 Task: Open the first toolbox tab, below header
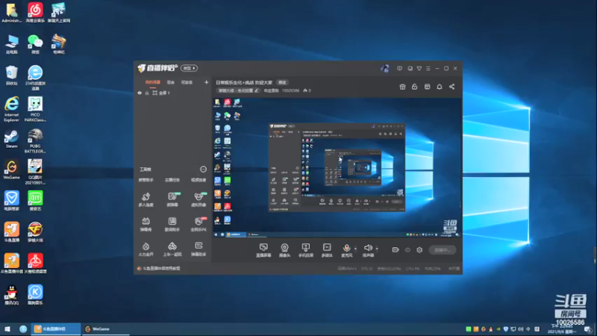146,180
